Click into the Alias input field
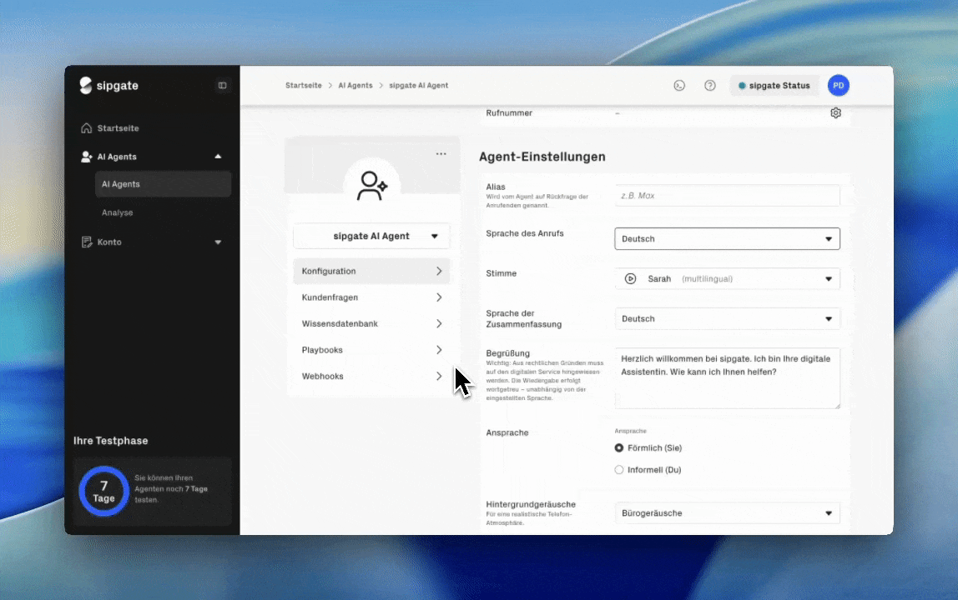This screenshot has height=600, width=958. pos(727,196)
